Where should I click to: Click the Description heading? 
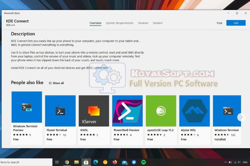23,34
